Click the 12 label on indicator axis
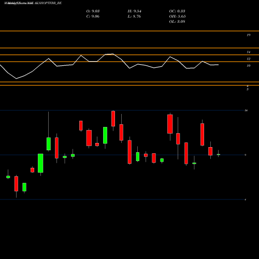This screenshot has height=259, width=259. (249, 59)
